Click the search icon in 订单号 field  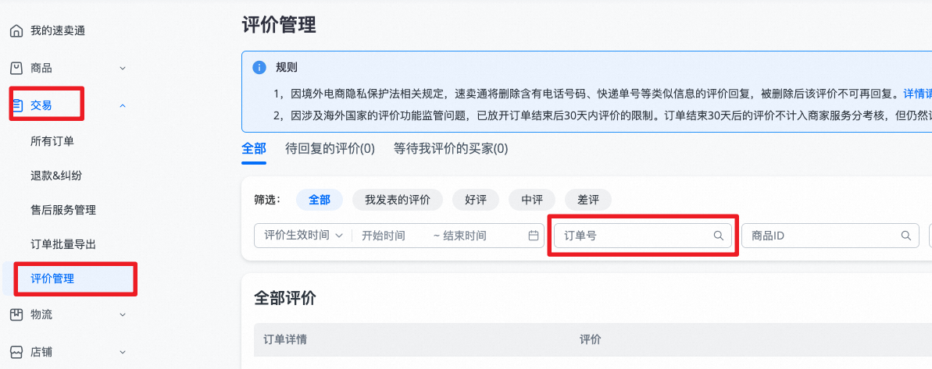pos(719,236)
